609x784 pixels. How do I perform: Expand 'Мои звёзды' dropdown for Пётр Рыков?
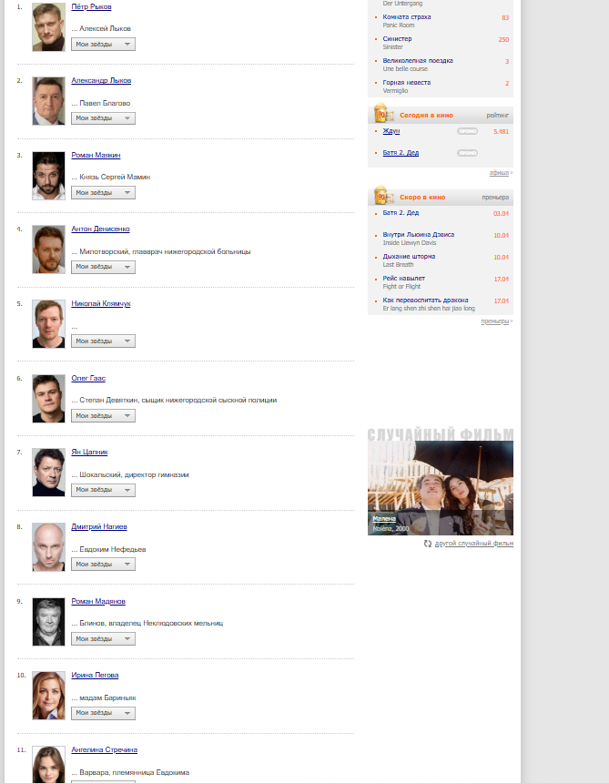[103, 44]
